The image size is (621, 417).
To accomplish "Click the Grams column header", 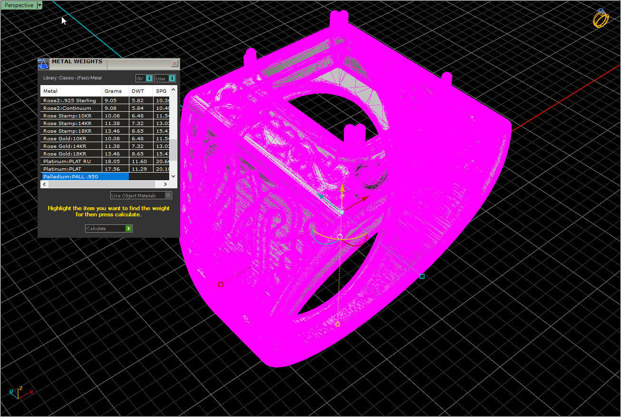I will click(x=115, y=91).
